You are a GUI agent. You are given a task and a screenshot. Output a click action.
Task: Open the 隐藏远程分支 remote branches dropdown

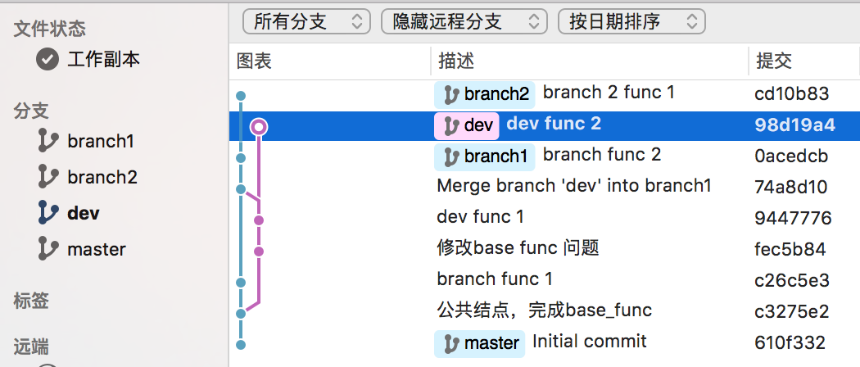[x=464, y=21]
